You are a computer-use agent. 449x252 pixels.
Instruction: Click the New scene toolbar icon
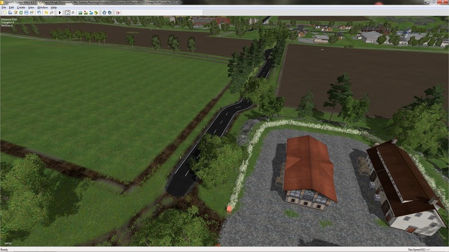pos(4,12)
